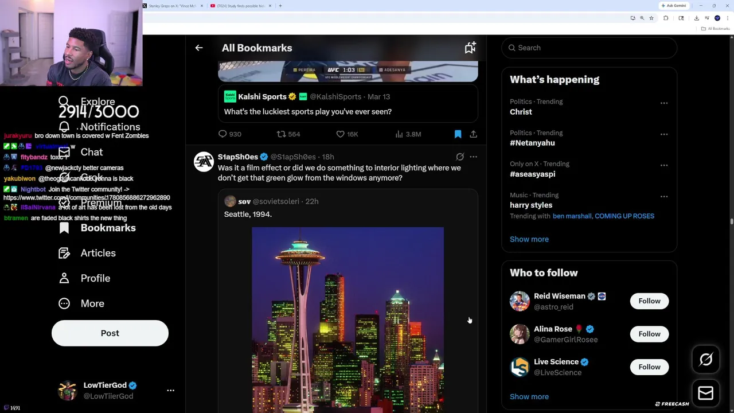The height and width of the screenshot is (413, 734).
Task: Switch to the Stanley Graps X browser tab
Action: (x=172, y=6)
